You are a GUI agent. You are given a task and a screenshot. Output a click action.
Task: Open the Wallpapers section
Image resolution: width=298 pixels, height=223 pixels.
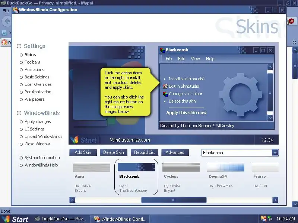point(34,99)
